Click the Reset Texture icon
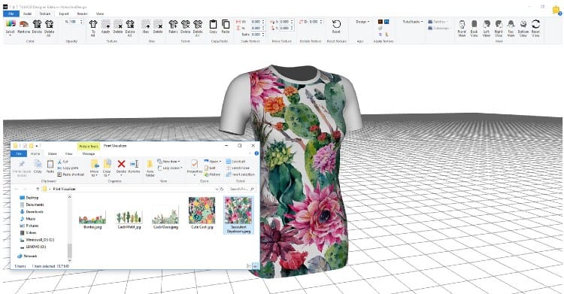Image resolution: width=564 pixels, height=294 pixels. click(x=336, y=27)
